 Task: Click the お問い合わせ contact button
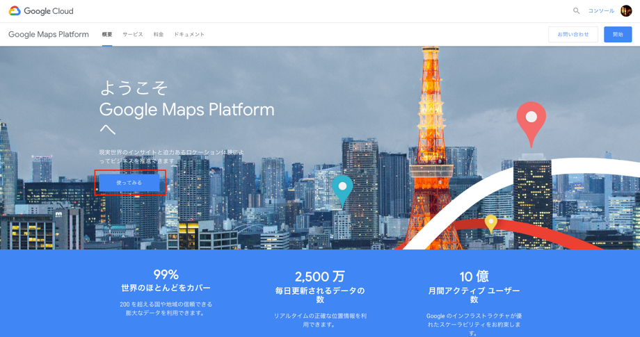click(x=573, y=35)
